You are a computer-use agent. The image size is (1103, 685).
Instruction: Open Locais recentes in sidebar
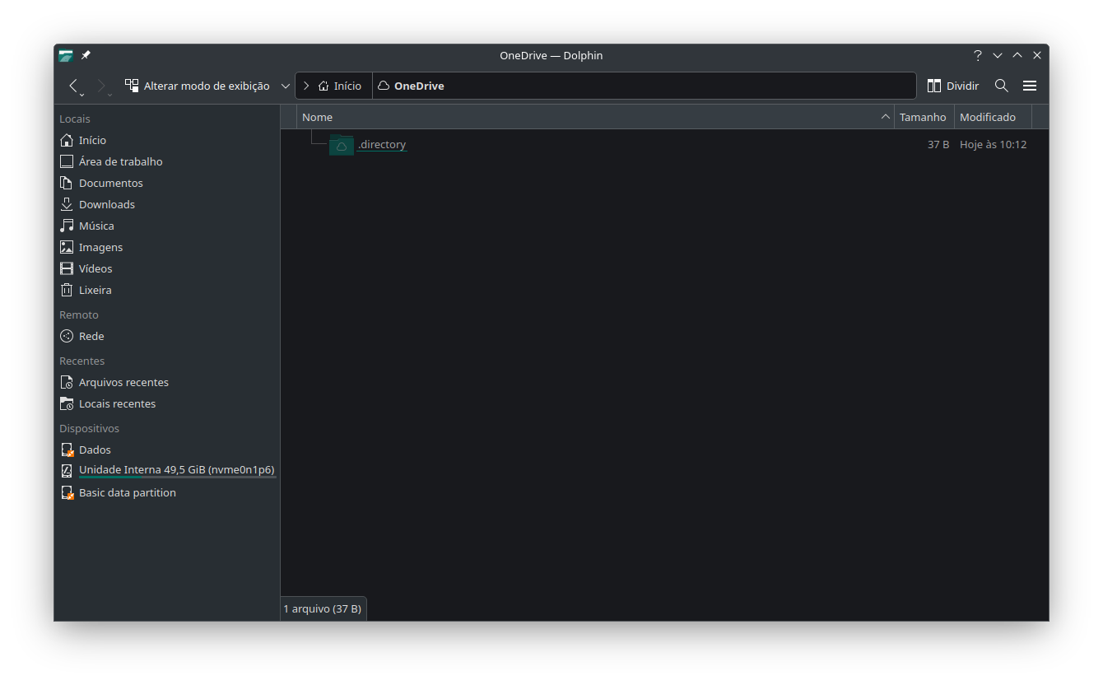click(x=167, y=403)
